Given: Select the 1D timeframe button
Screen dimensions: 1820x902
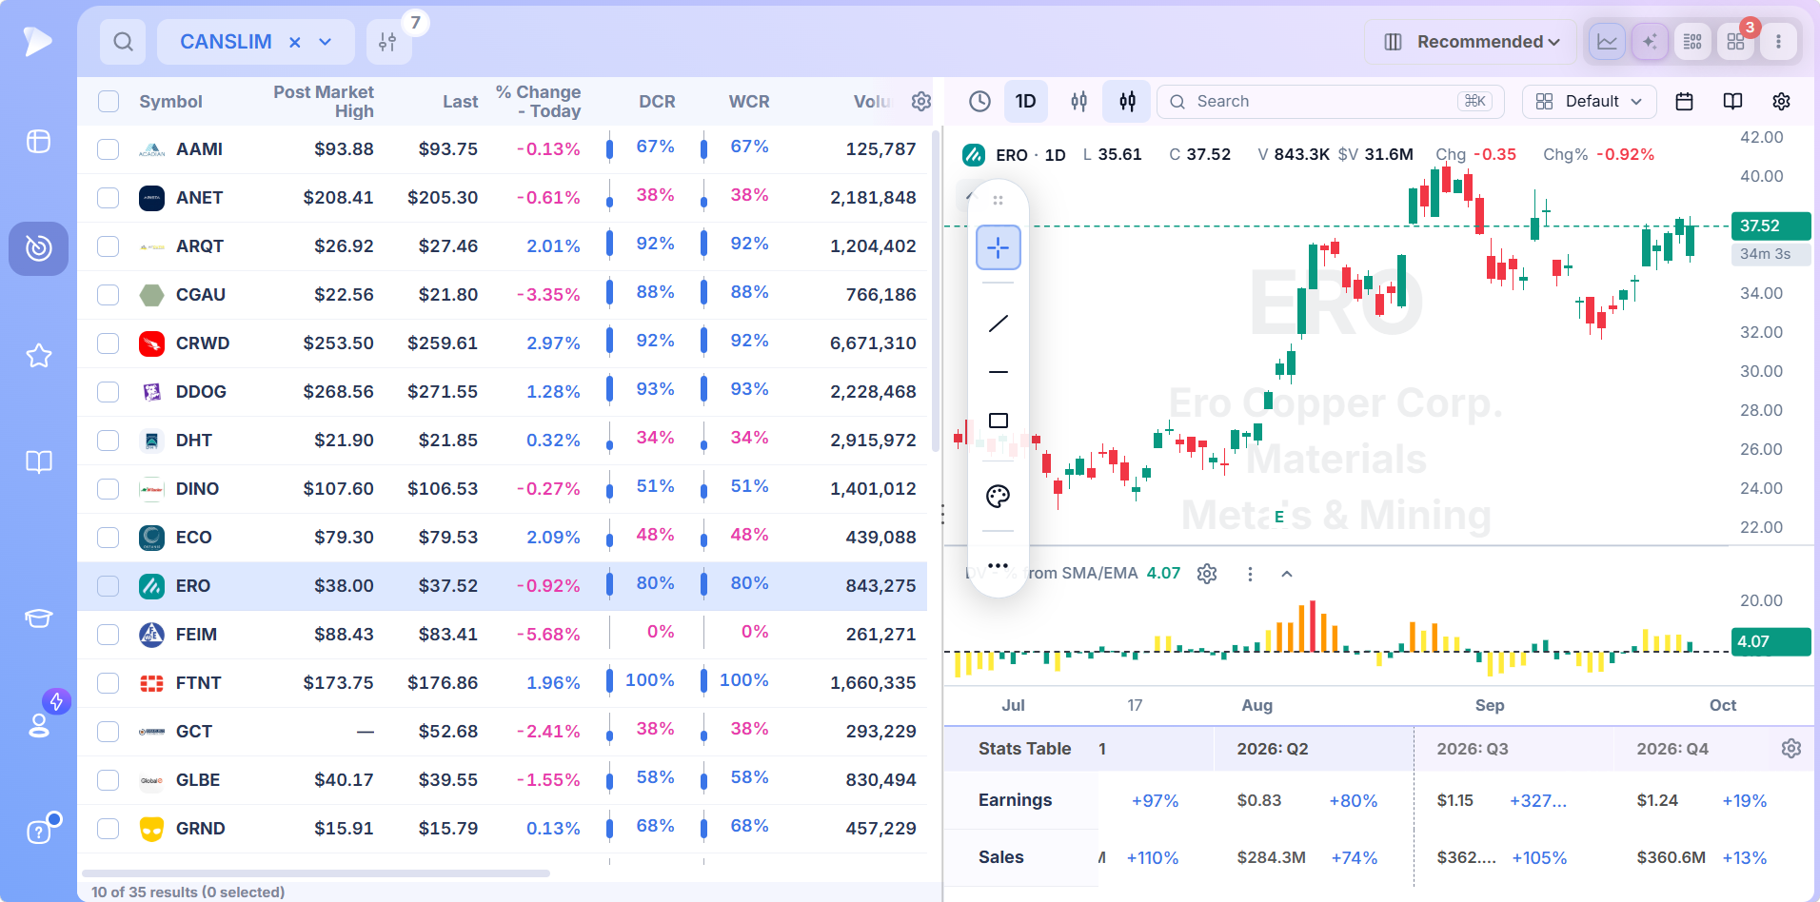Looking at the screenshot, I should click(1025, 101).
